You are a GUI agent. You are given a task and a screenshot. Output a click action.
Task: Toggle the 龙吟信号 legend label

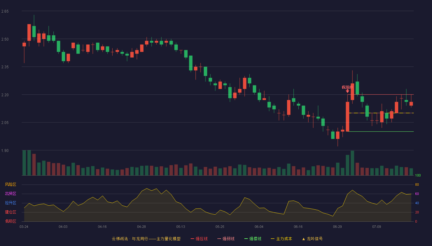(315, 239)
